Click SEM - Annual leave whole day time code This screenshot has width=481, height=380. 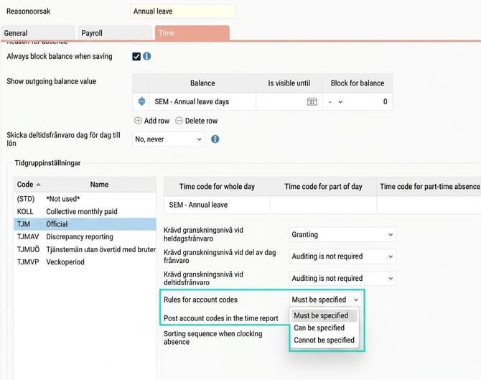(217, 205)
